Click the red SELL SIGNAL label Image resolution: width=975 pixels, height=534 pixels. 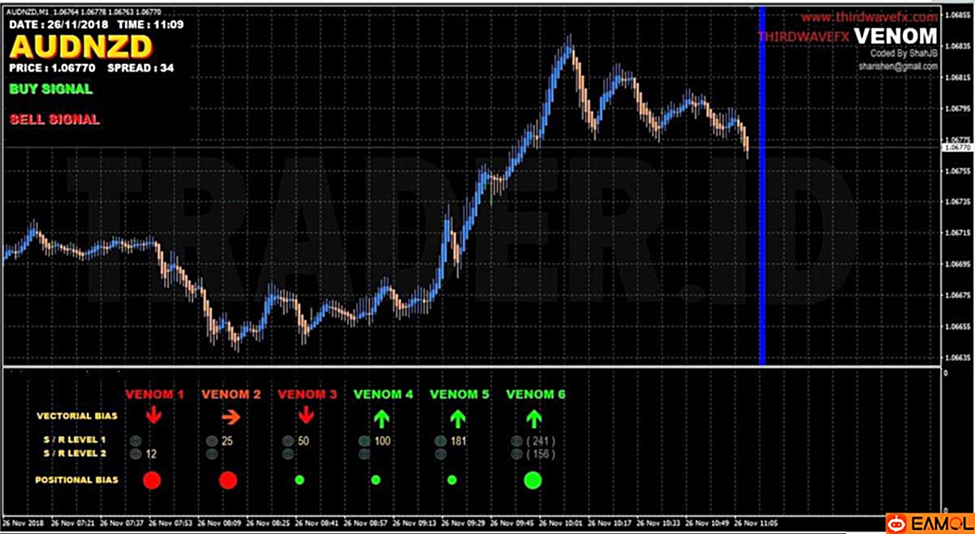pyautogui.click(x=55, y=119)
